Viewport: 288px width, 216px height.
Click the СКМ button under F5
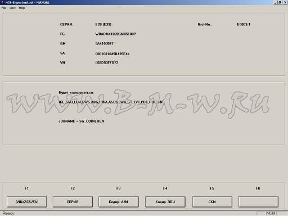212,202
